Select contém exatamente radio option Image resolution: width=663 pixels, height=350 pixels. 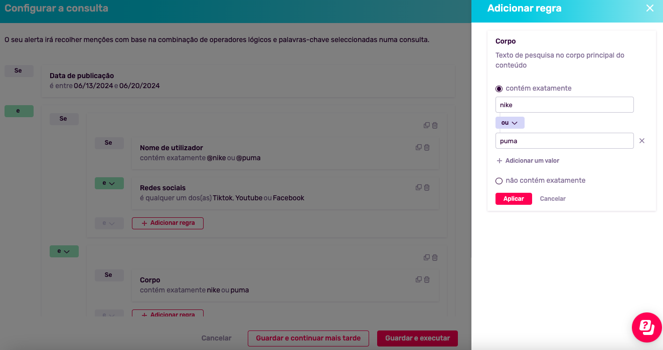click(499, 89)
